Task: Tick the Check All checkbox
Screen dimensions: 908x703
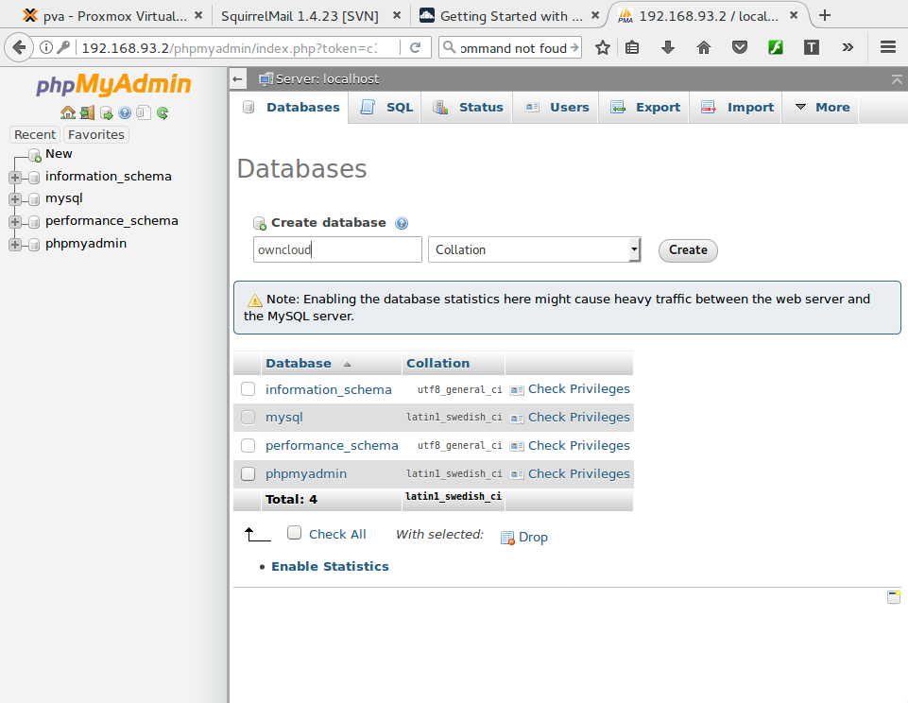Action: coord(294,533)
